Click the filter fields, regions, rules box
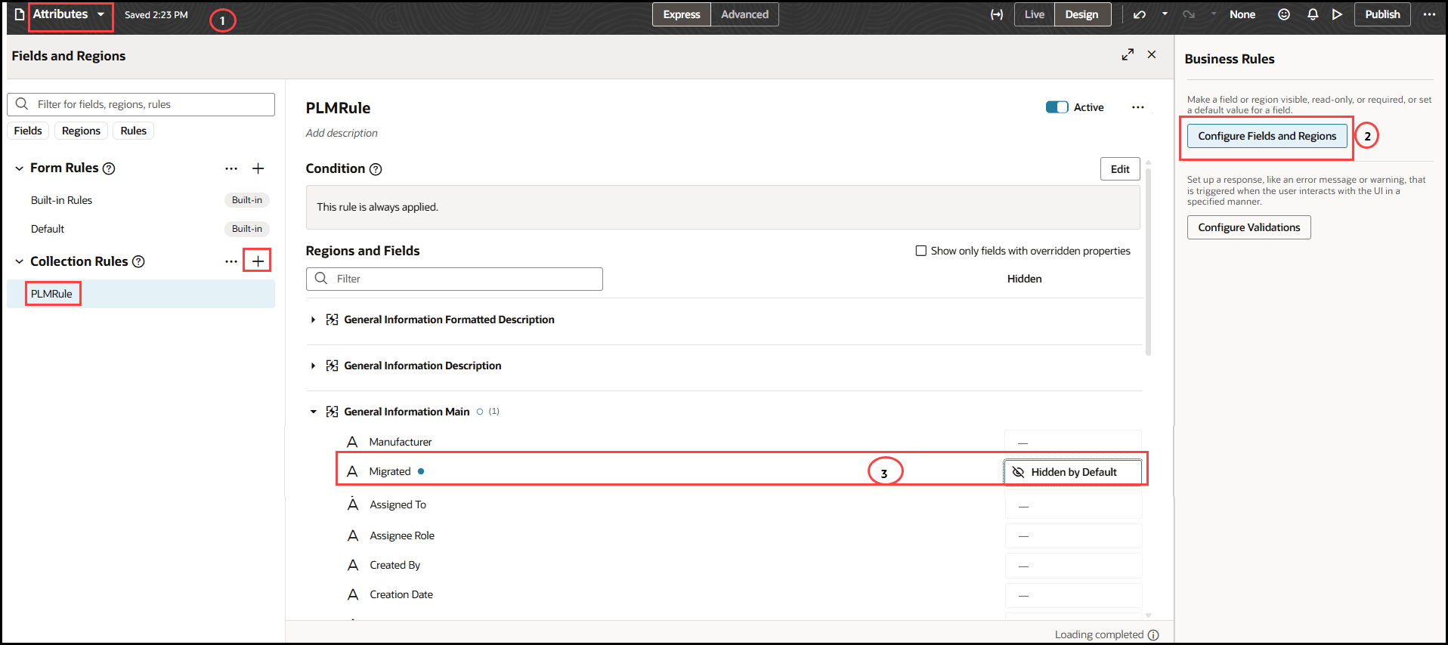Image resolution: width=1448 pixels, height=645 pixels. (x=141, y=104)
